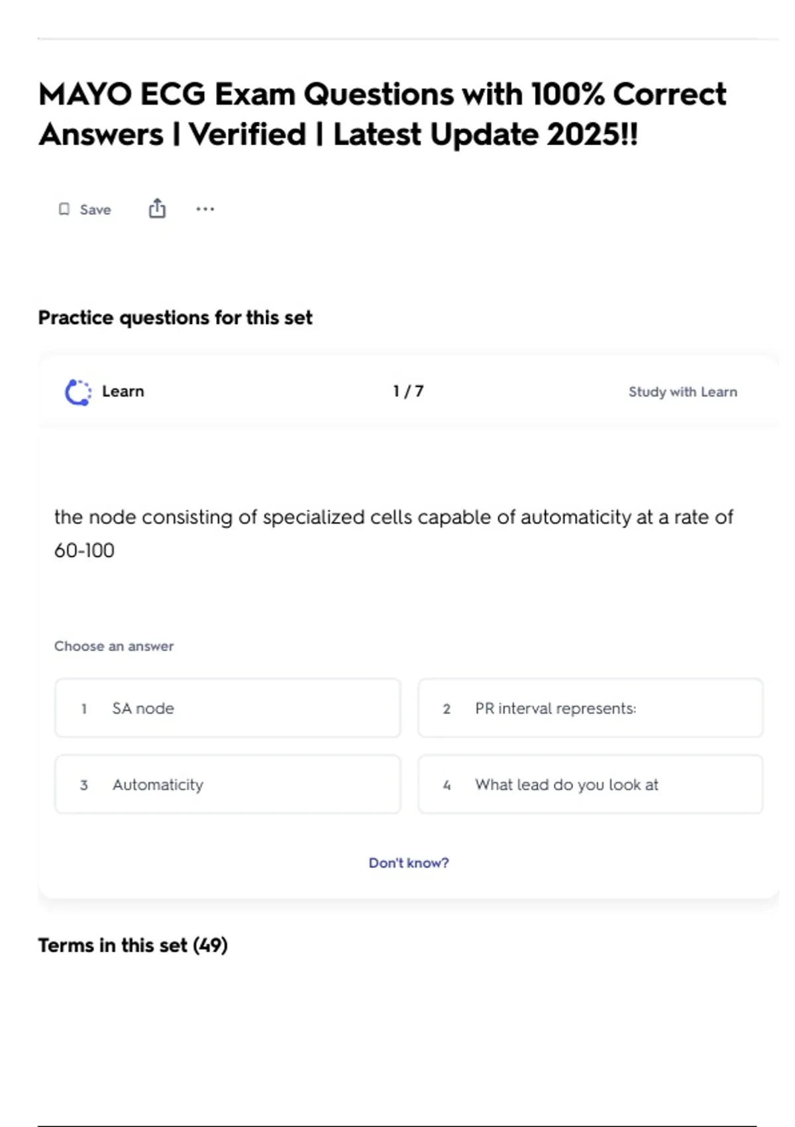Click the 1 / 7 question counter
The image size is (795, 1127).
click(x=408, y=391)
